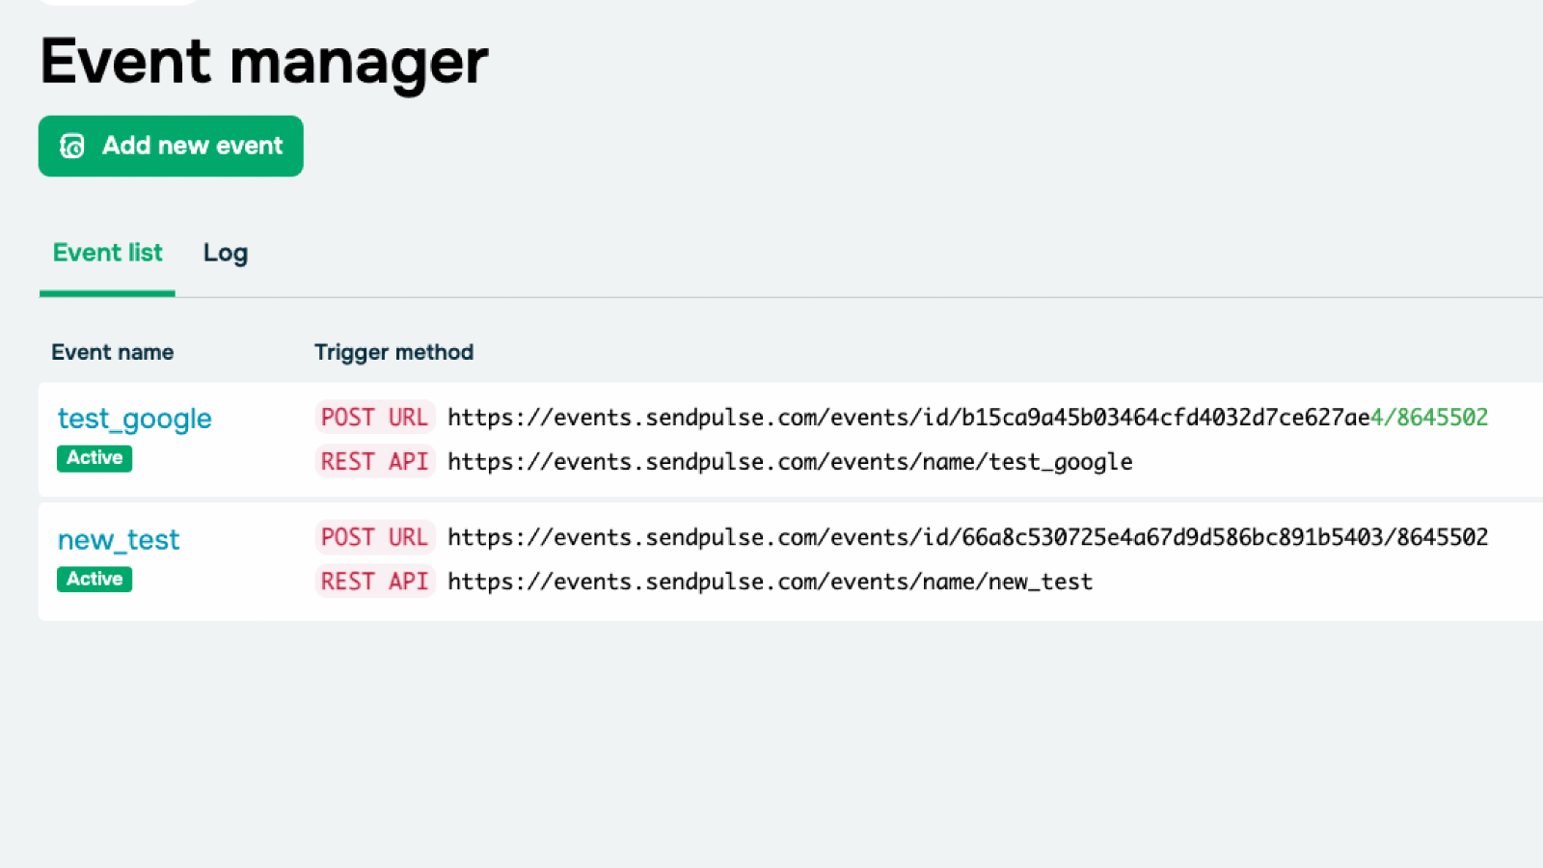Click the test_google POST events/id URL
The image size is (1543, 868).
(907, 418)
